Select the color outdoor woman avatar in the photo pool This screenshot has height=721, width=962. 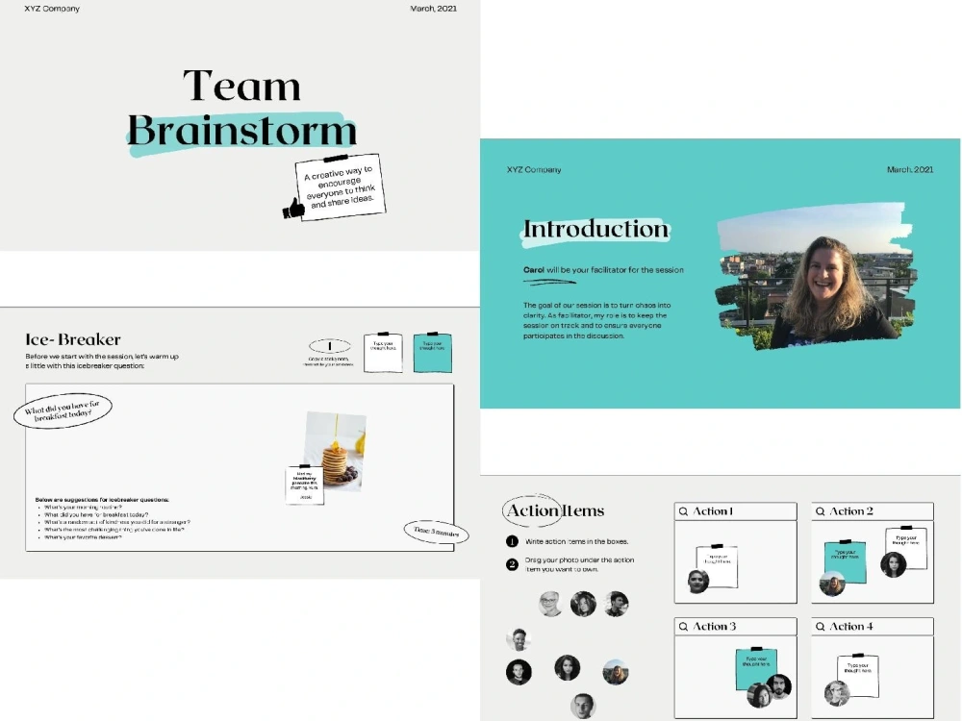click(616, 672)
